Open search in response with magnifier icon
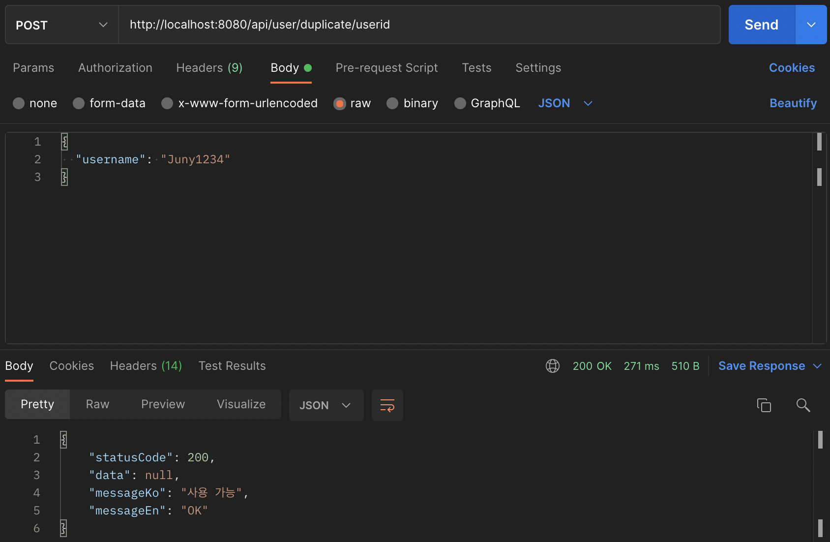 [803, 405]
